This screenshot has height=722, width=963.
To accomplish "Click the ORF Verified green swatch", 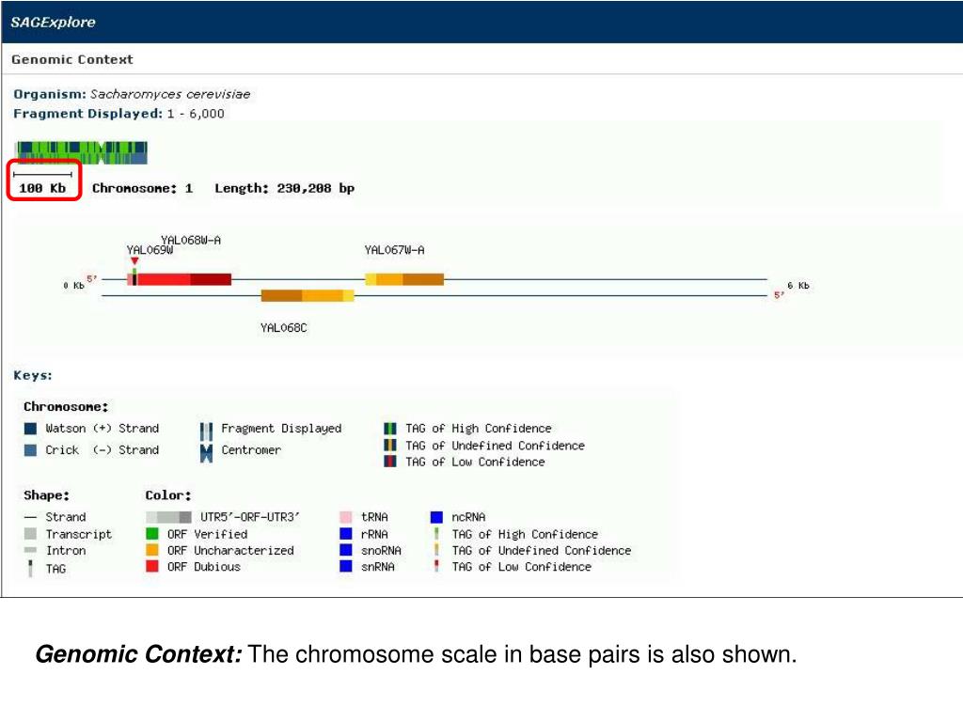I will [152, 534].
